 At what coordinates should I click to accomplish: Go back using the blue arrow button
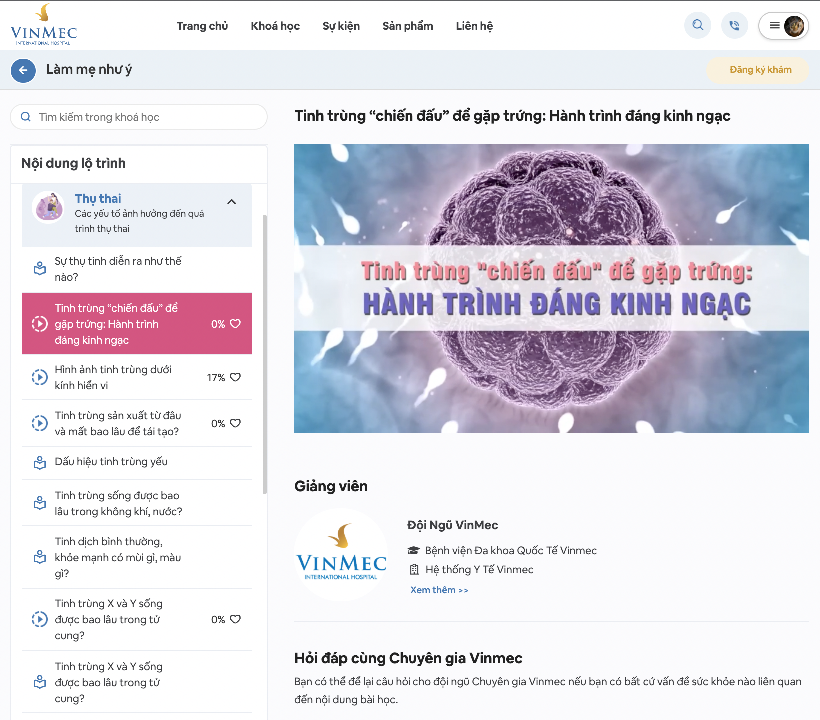23,70
